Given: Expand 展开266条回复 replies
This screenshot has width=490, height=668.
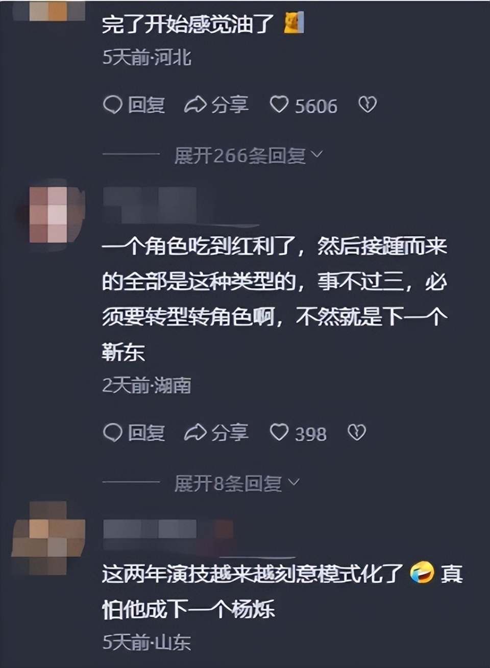Looking at the screenshot, I should pos(249,155).
